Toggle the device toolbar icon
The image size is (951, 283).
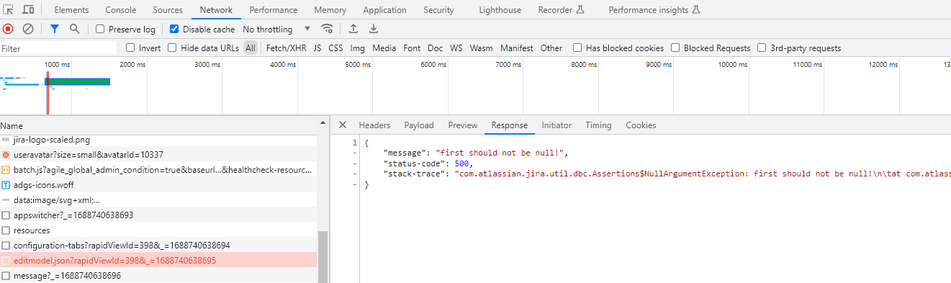point(28,10)
